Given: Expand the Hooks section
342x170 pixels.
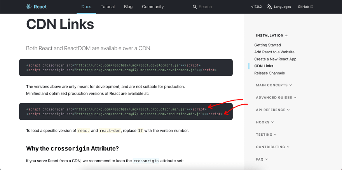Looking at the screenshot, I should coord(265,122).
